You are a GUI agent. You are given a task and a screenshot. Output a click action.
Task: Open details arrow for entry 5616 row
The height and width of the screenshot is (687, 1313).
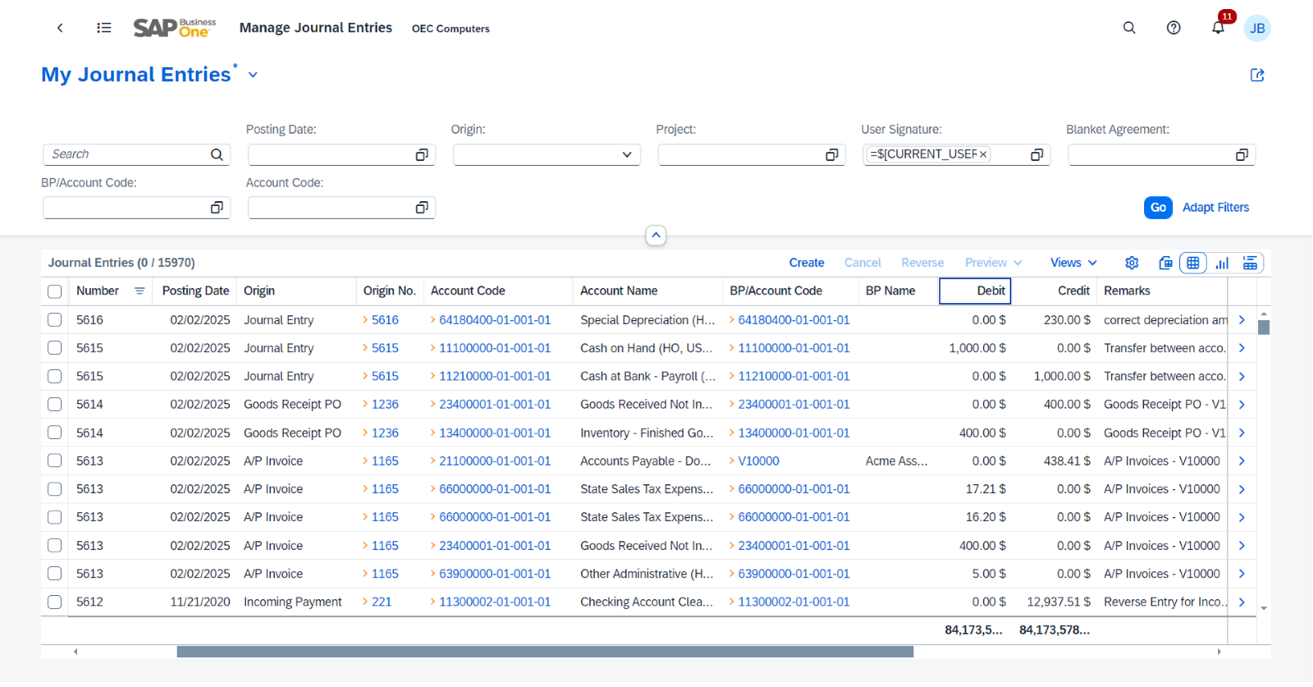(x=1242, y=320)
